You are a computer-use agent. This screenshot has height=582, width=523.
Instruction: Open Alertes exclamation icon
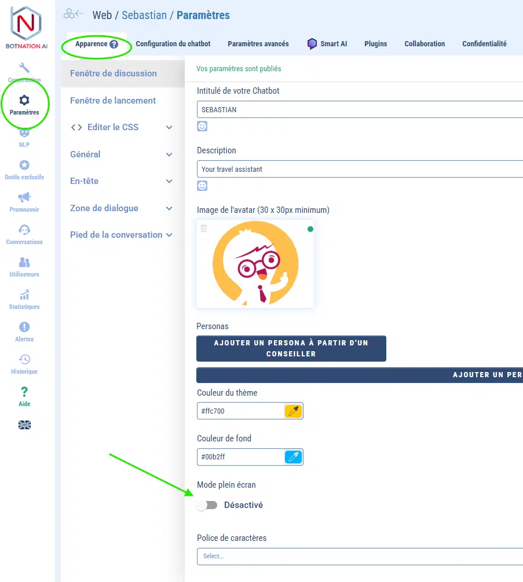pos(24,327)
